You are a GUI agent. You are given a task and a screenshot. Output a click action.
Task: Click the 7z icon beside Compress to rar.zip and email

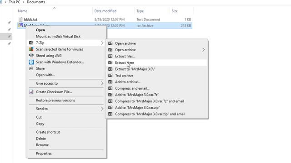point(110,114)
